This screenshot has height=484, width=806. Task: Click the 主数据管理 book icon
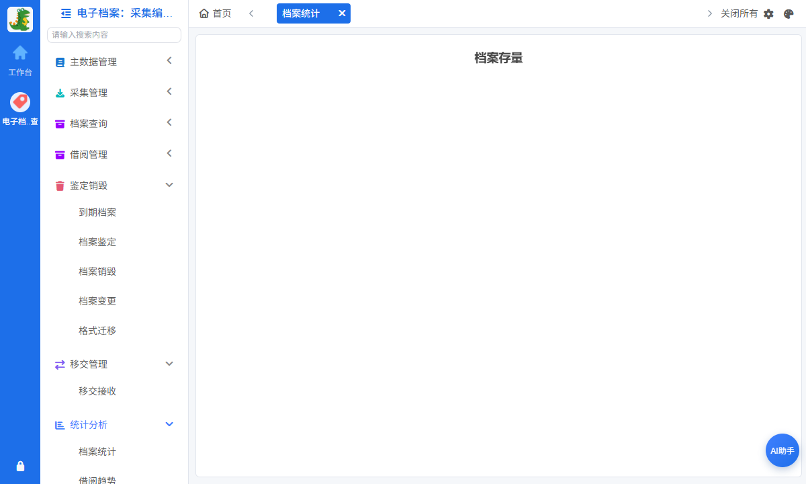(60, 63)
